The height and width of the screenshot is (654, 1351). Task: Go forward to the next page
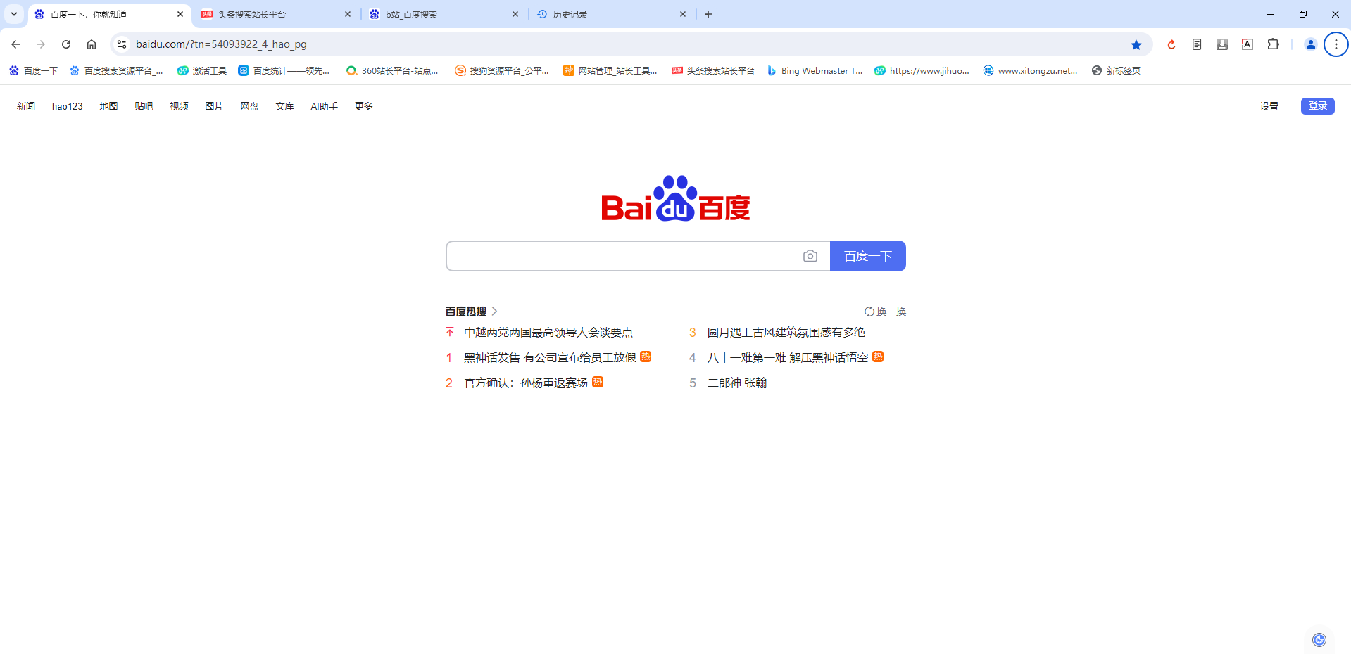click(41, 44)
